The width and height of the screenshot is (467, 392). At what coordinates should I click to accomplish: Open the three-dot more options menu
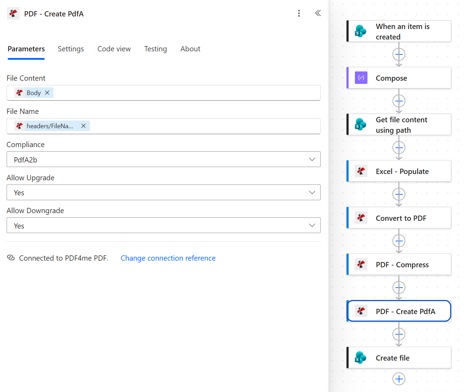pos(299,13)
